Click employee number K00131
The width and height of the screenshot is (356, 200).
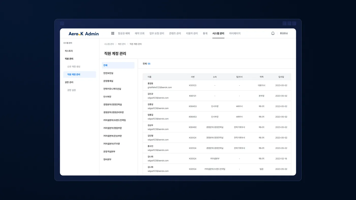click(193, 96)
